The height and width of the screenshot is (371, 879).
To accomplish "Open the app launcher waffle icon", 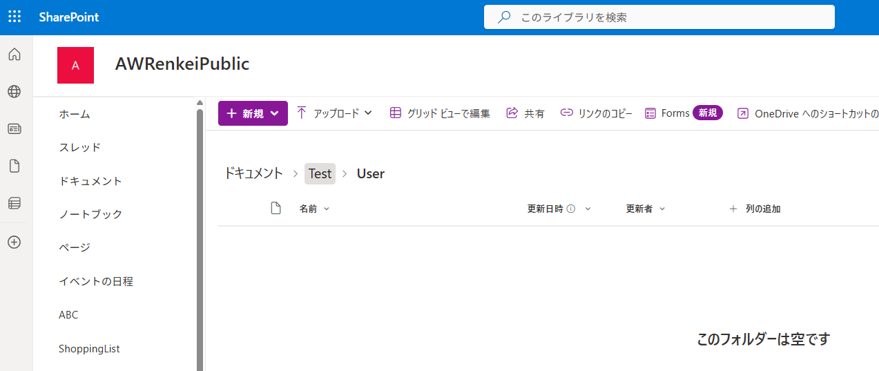I will [15, 17].
